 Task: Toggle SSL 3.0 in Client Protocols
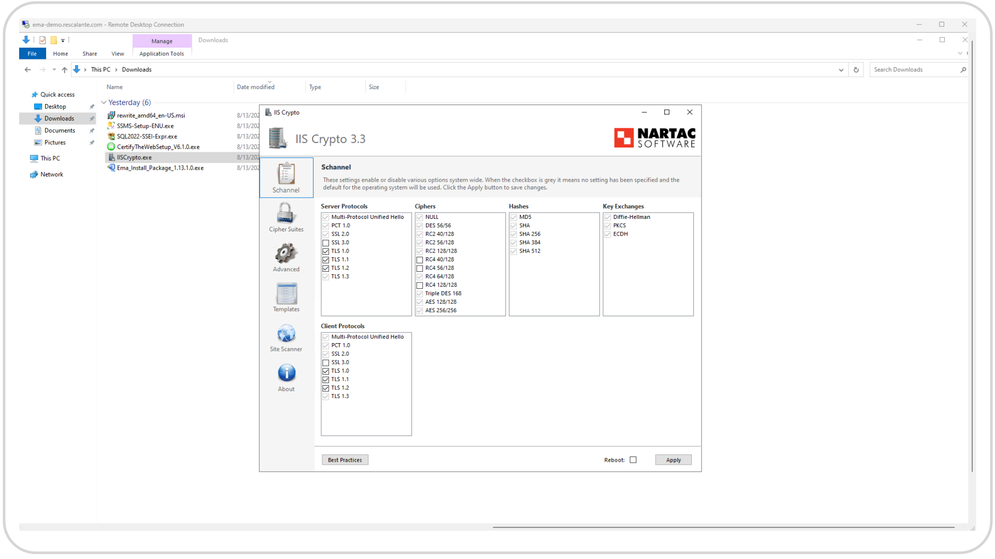tap(326, 363)
